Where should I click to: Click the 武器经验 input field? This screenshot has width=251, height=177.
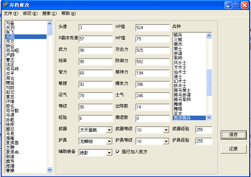[x=204, y=130]
